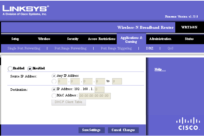Viewport: 204px width, 136px height.
Task: Select Destination MAC Address radio button
Action: click(x=54, y=96)
